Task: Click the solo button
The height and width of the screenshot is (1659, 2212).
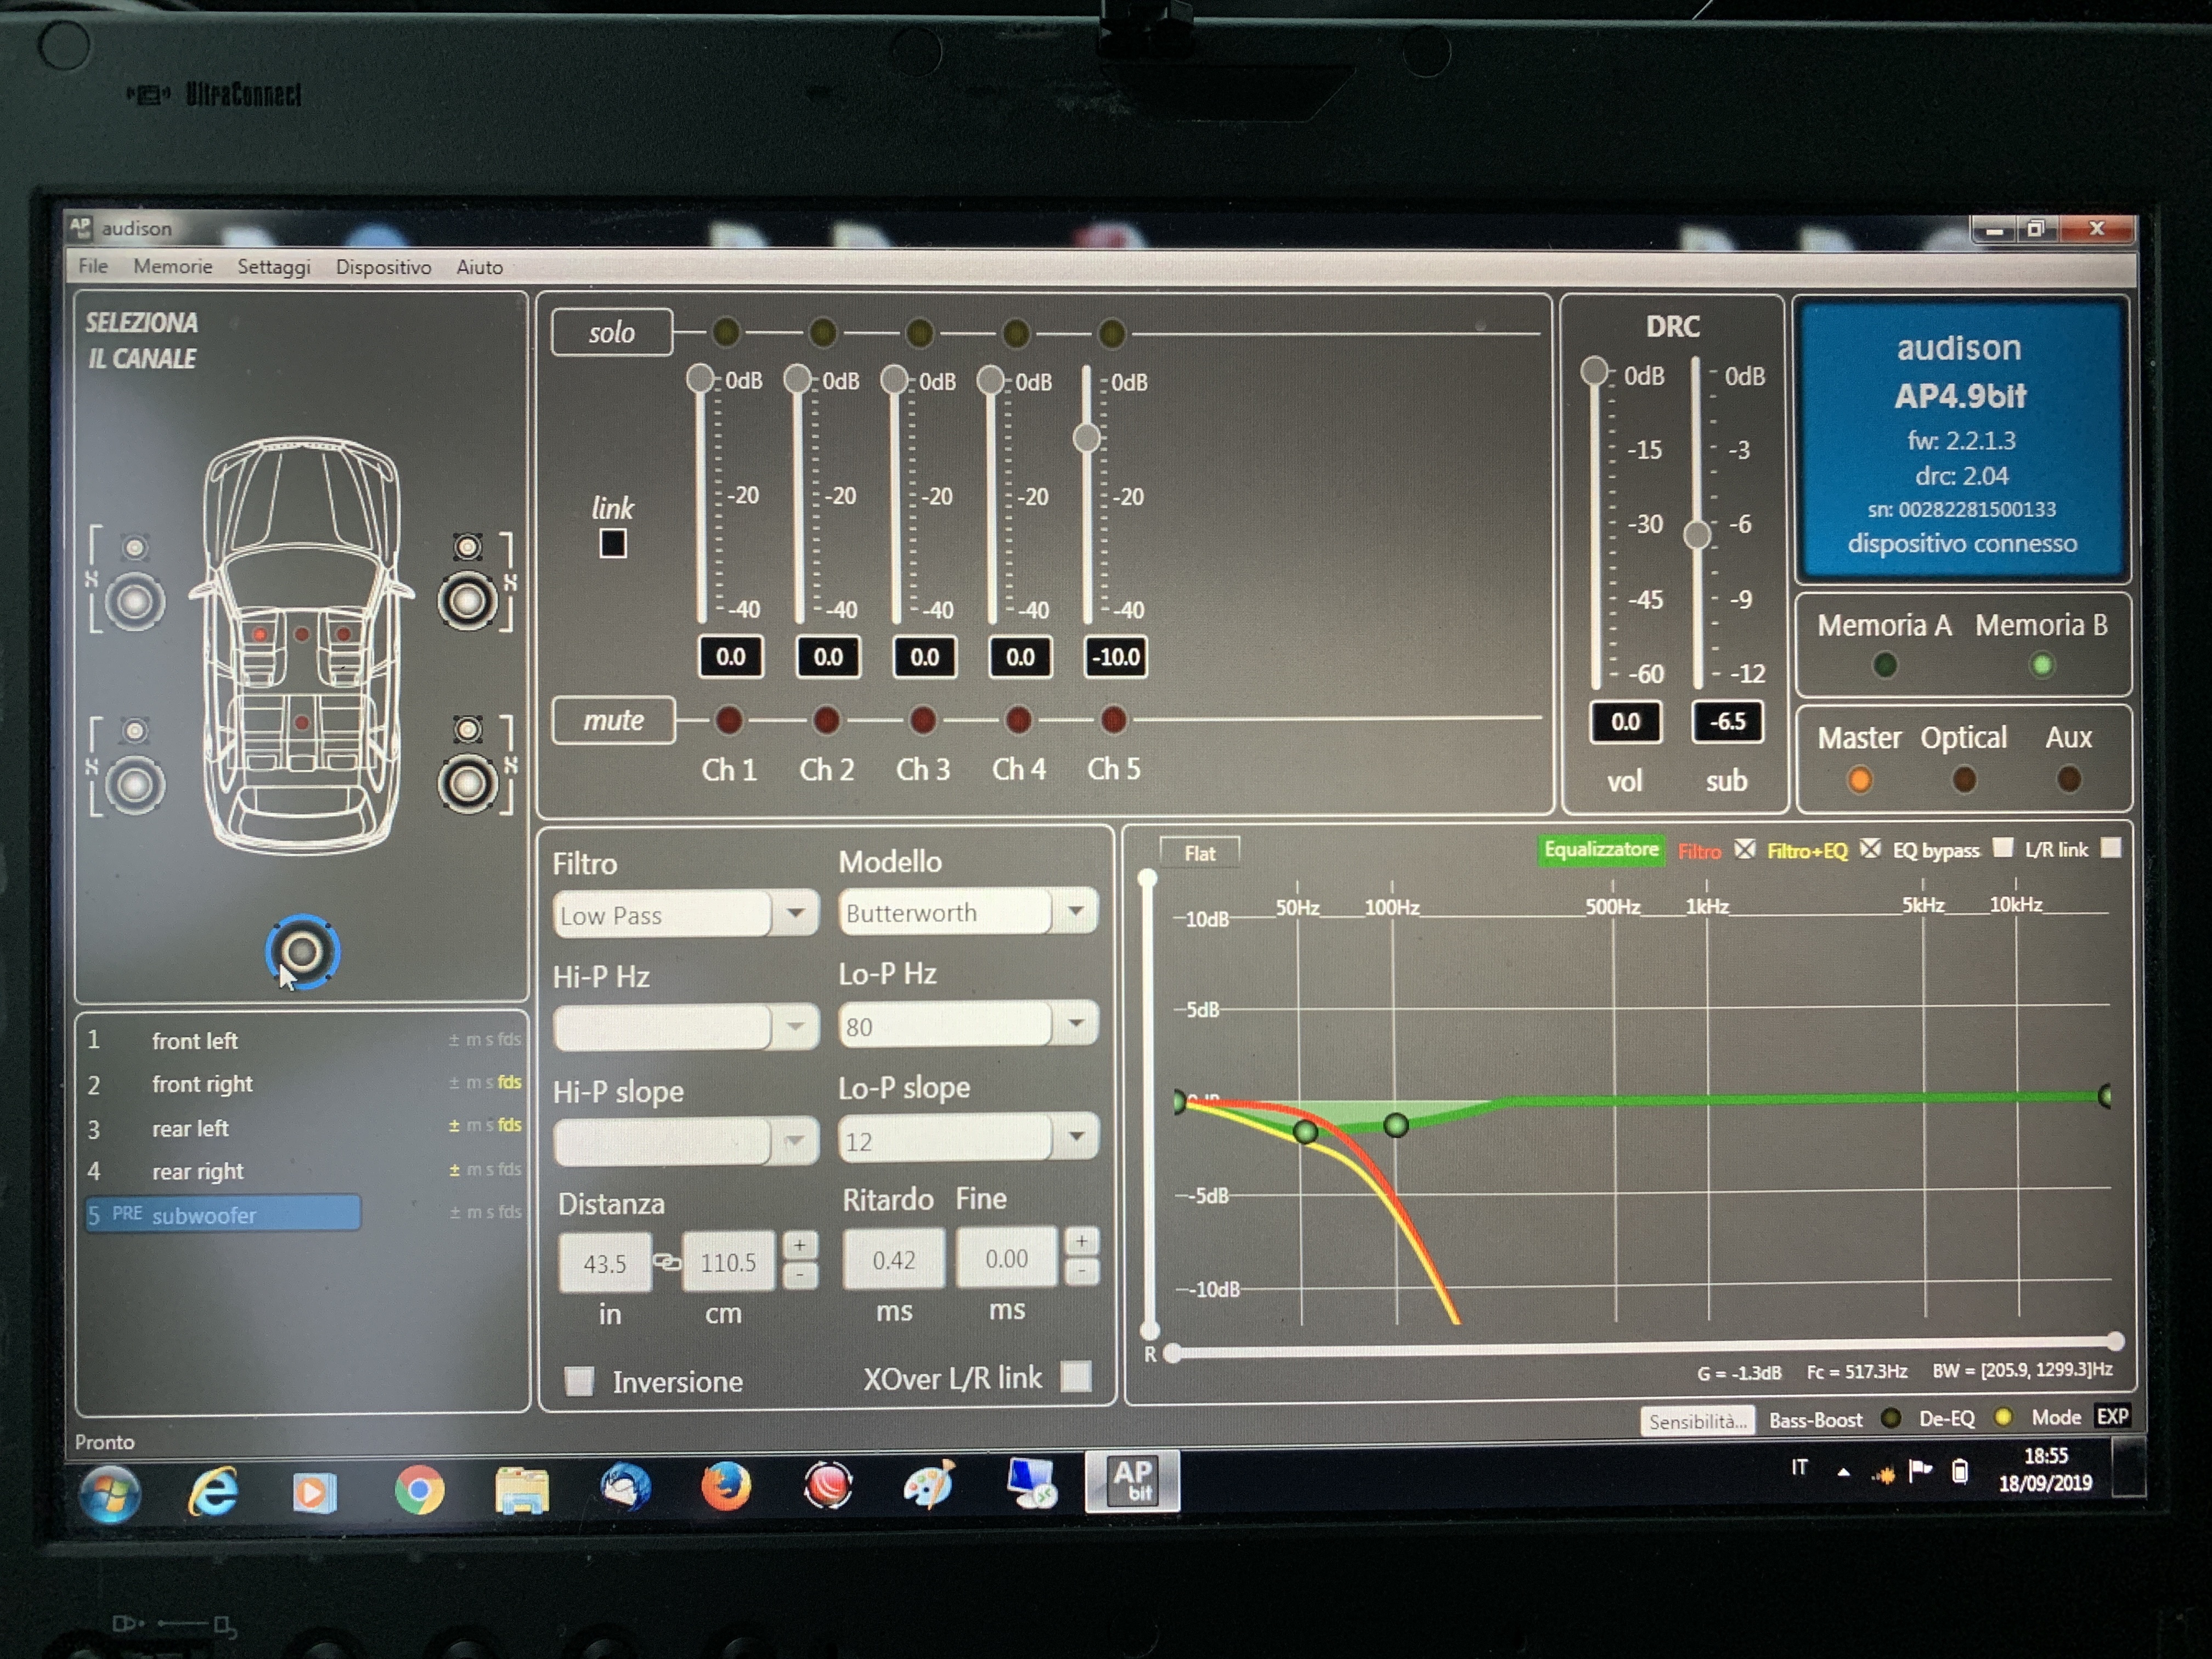Action: [612, 332]
